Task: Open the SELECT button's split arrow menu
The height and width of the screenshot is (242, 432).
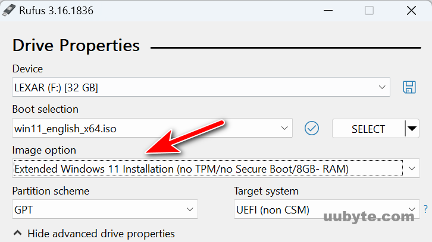Action: (412, 128)
